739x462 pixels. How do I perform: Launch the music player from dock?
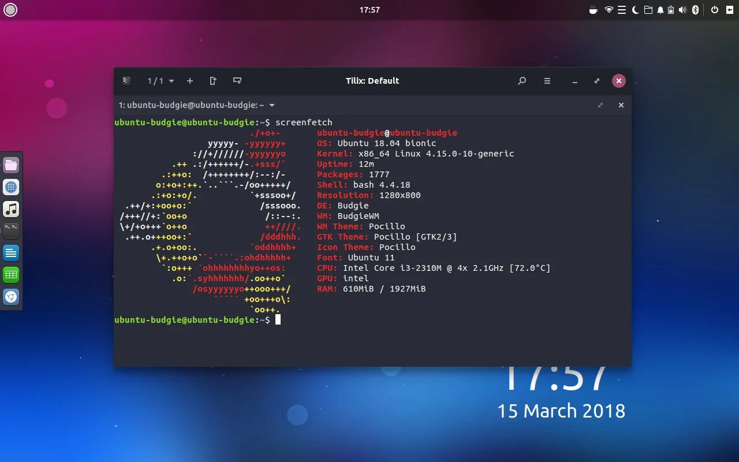point(11,209)
